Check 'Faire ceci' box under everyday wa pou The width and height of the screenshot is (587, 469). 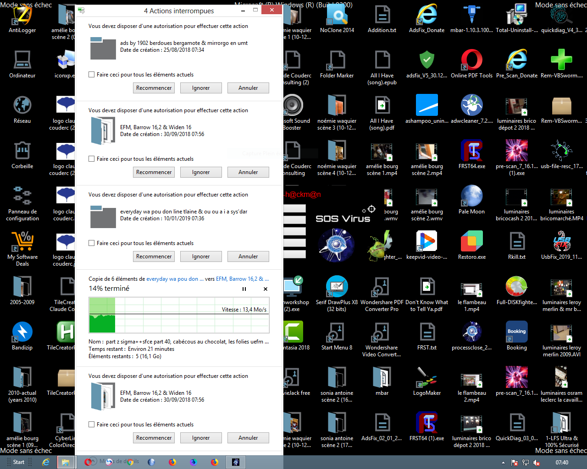92,243
